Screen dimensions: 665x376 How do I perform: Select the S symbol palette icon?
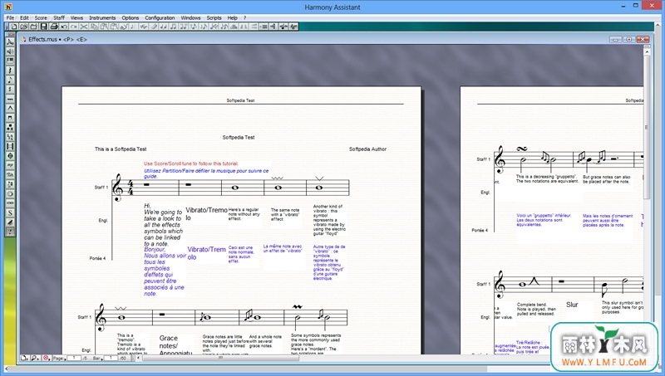coord(10,212)
